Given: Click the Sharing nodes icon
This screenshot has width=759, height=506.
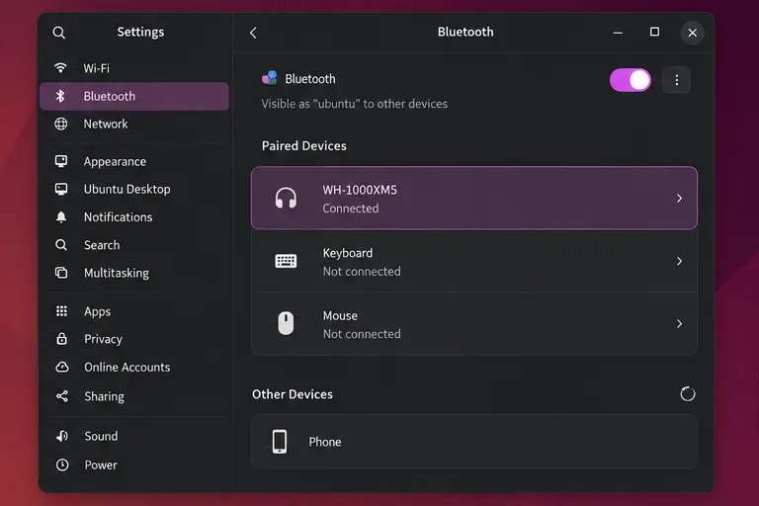Looking at the screenshot, I should (62, 396).
